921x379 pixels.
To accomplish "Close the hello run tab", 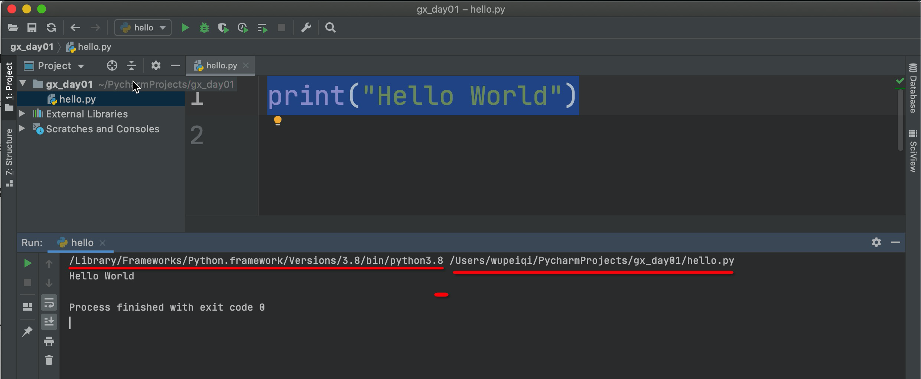I will click(102, 243).
